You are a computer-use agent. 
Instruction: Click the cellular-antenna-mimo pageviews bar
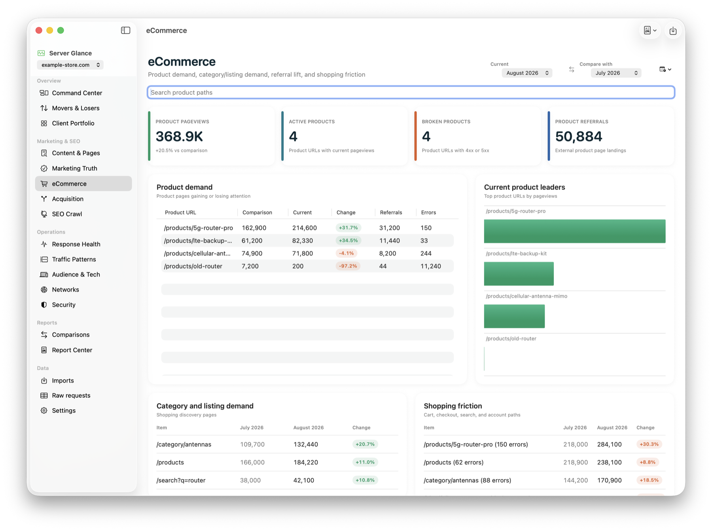pyautogui.click(x=514, y=316)
